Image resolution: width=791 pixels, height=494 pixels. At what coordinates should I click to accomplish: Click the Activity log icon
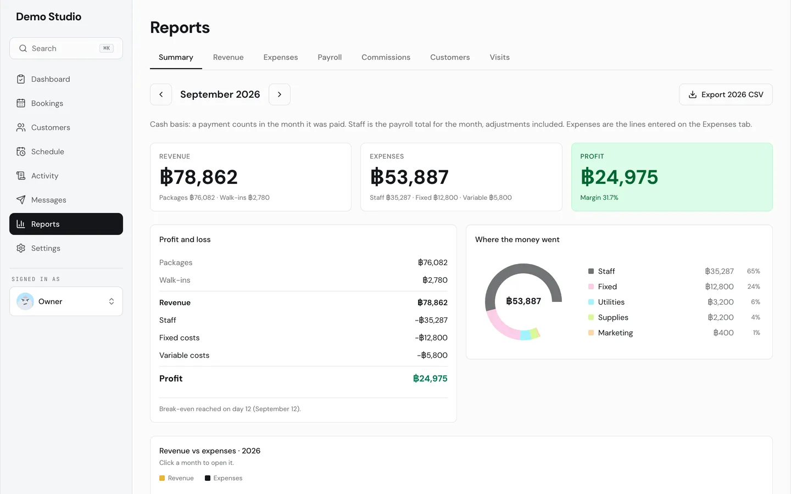[21, 176]
